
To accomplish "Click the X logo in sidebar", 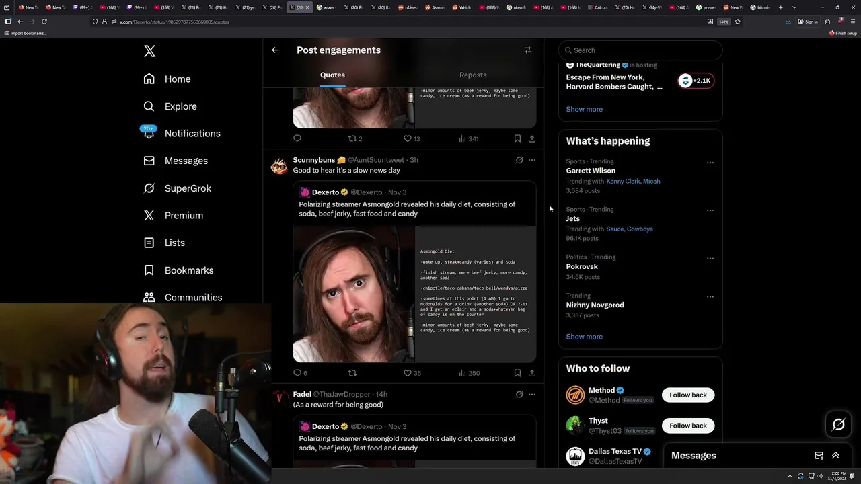I will (149, 51).
